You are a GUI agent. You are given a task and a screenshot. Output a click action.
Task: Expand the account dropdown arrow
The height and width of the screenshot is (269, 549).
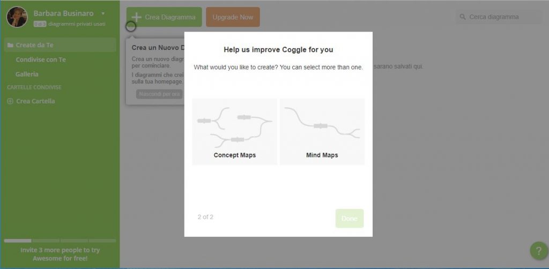pos(103,13)
